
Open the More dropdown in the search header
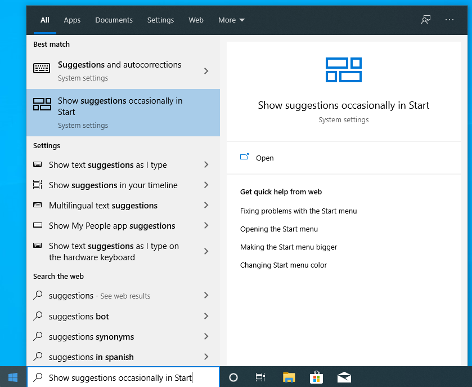click(231, 20)
